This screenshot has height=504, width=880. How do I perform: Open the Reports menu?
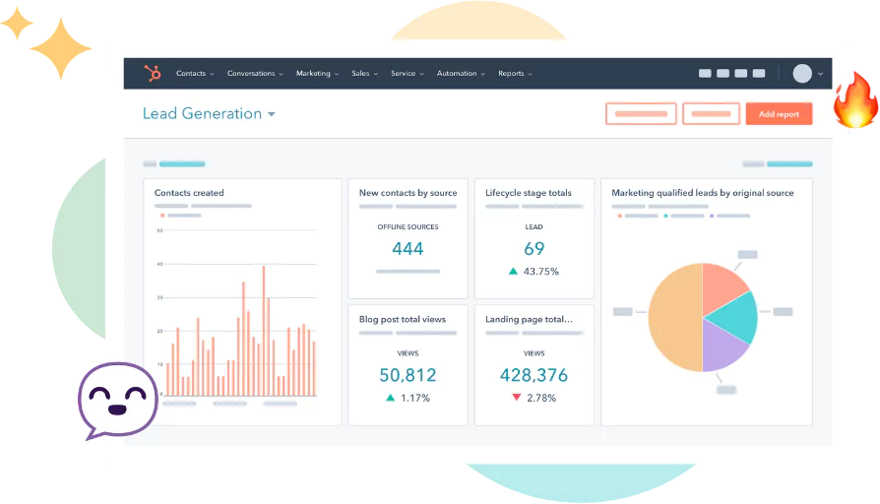[x=515, y=74]
